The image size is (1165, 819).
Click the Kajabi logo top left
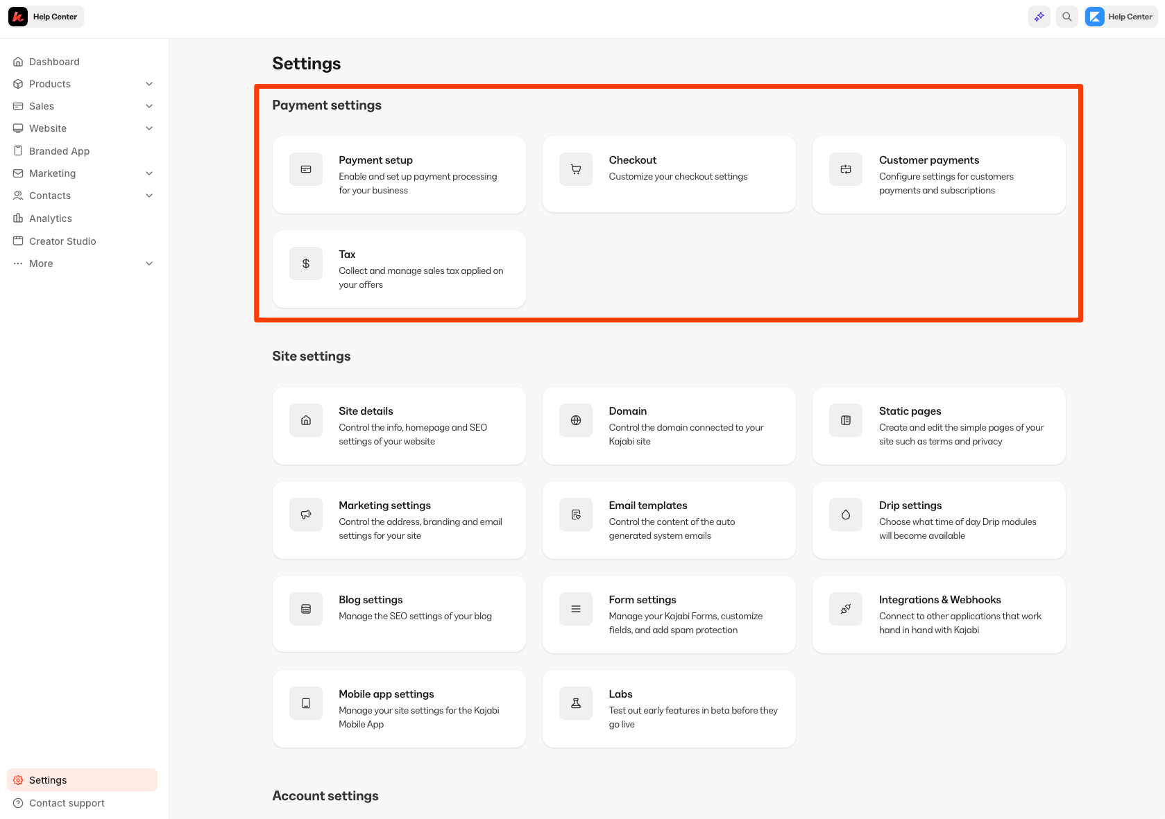point(17,16)
